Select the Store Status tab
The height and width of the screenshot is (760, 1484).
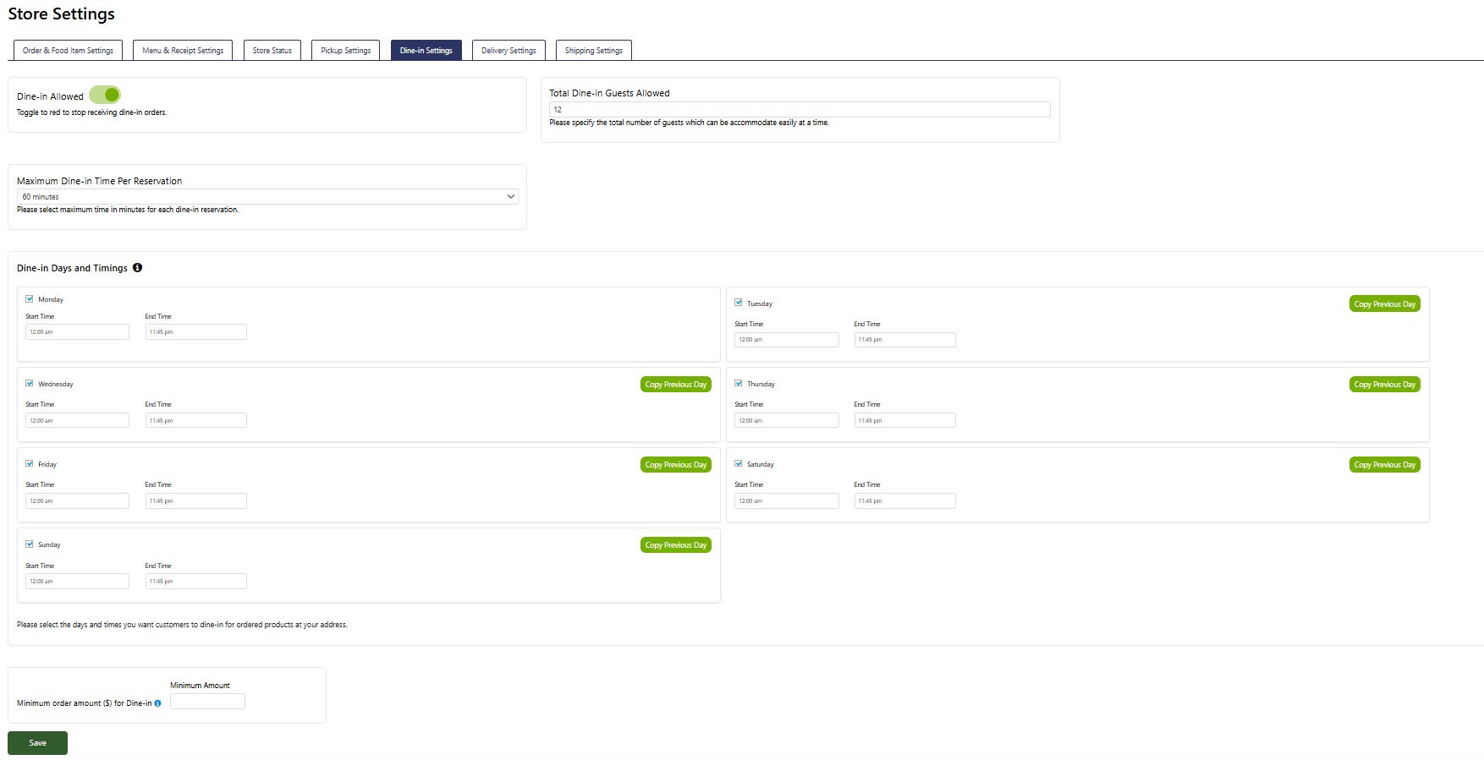point(272,51)
